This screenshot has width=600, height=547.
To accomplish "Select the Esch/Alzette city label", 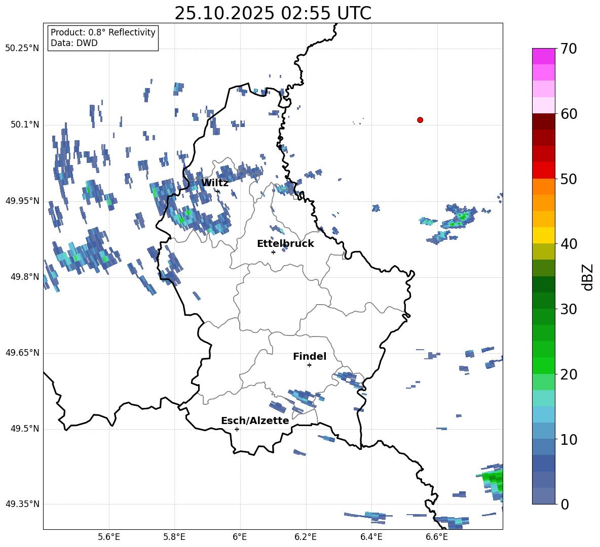I will (x=255, y=420).
